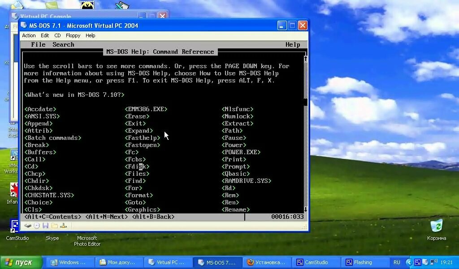Expand hidden tray icons with the arrow
459x269 pixels.
tap(409, 262)
